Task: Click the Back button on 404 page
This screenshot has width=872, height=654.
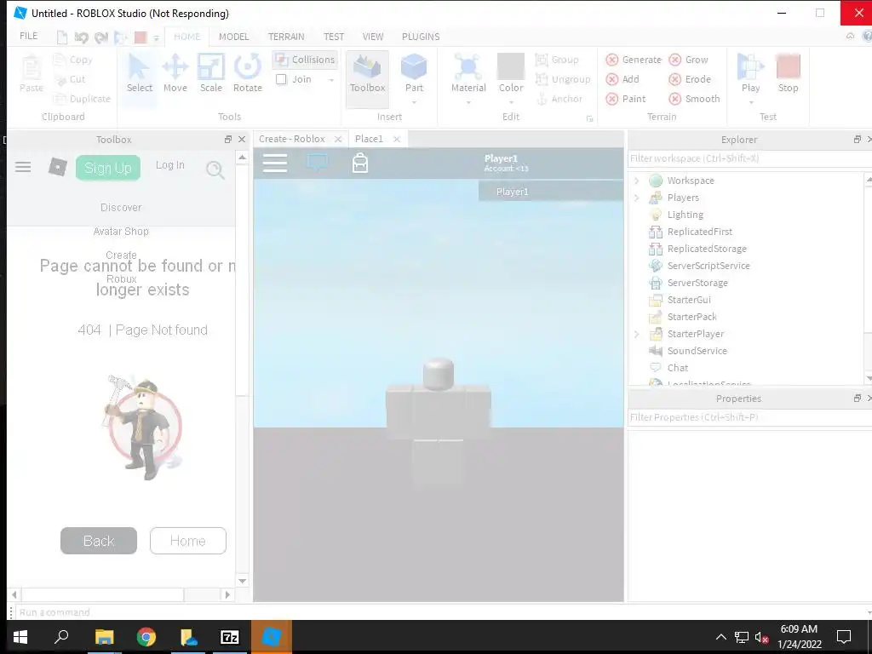Action: 99,541
